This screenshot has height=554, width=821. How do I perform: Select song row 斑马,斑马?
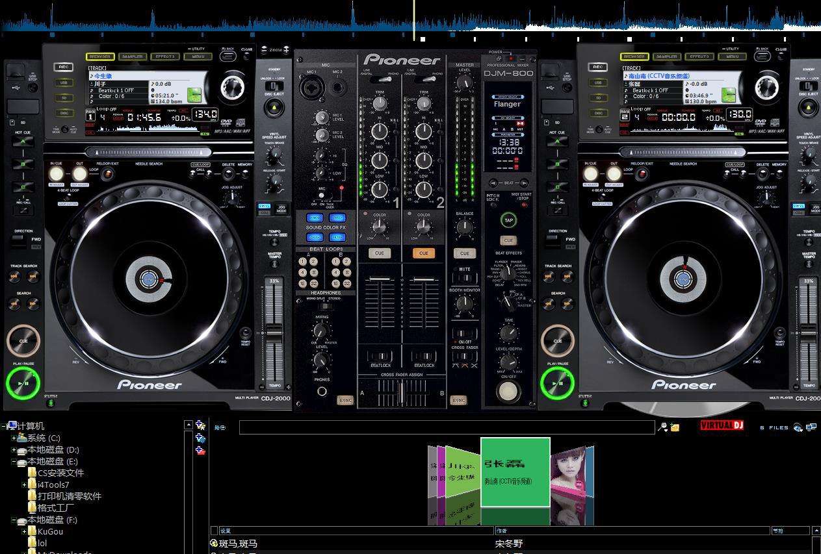coord(510,543)
